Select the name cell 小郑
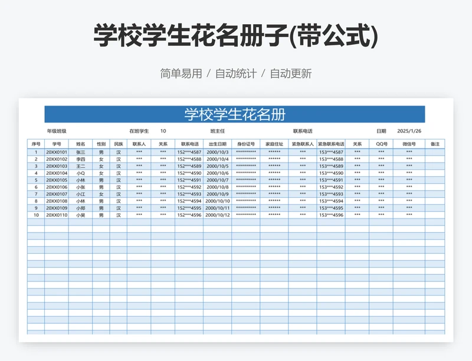The image size is (472, 361). (x=81, y=208)
